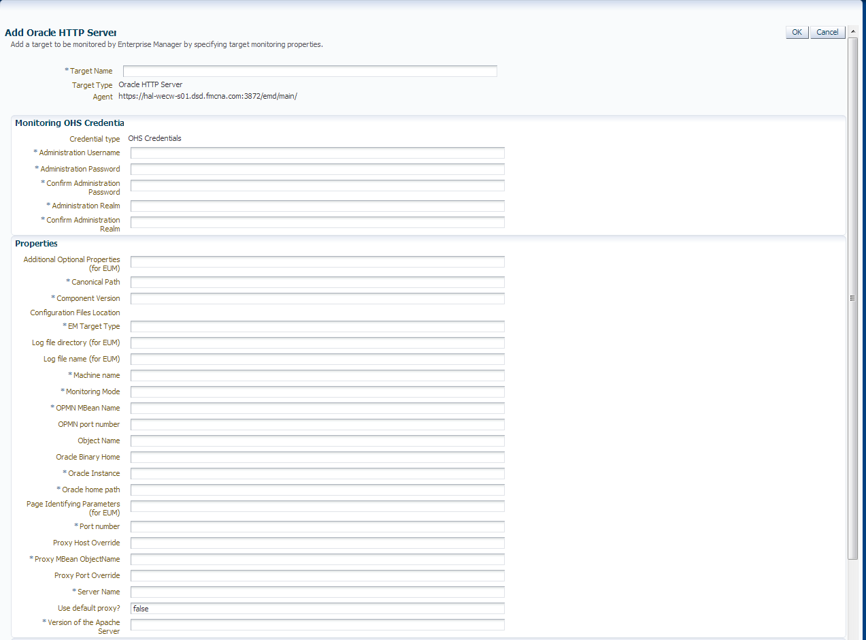Click the Oracle Instance field
866x640 pixels.
pos(318,473)
